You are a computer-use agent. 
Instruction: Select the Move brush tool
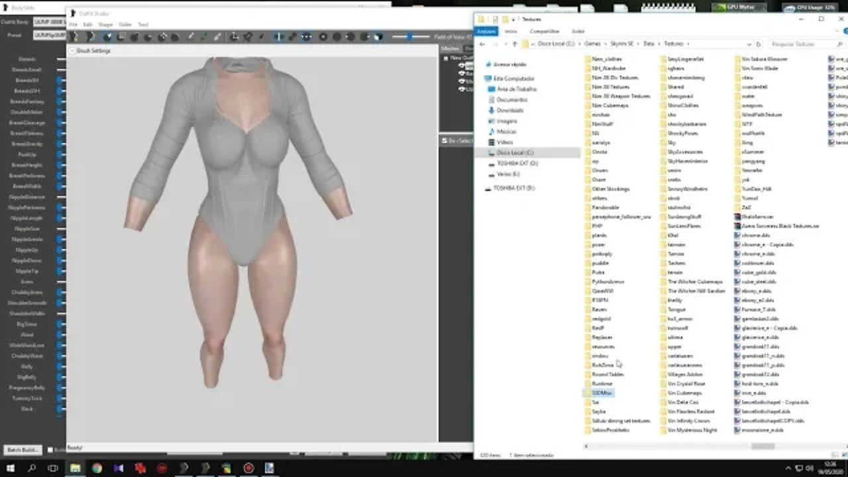click(x=162, y=37)
